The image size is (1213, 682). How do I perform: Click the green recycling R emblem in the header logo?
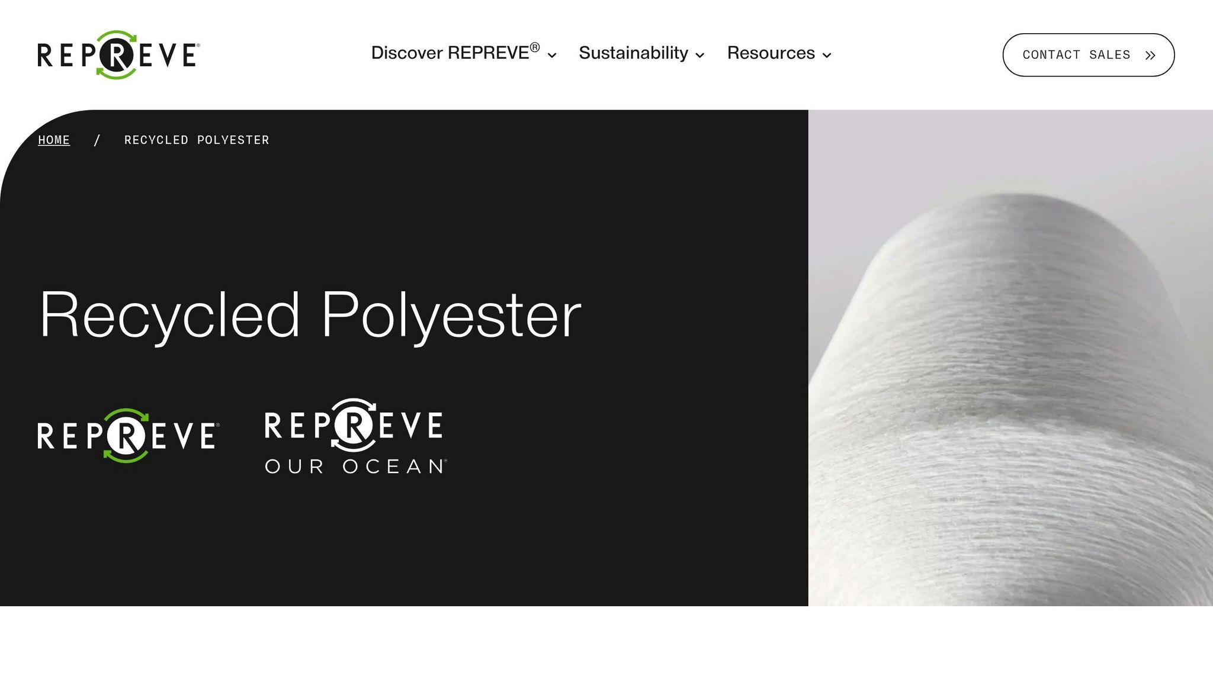coord(117,55)
